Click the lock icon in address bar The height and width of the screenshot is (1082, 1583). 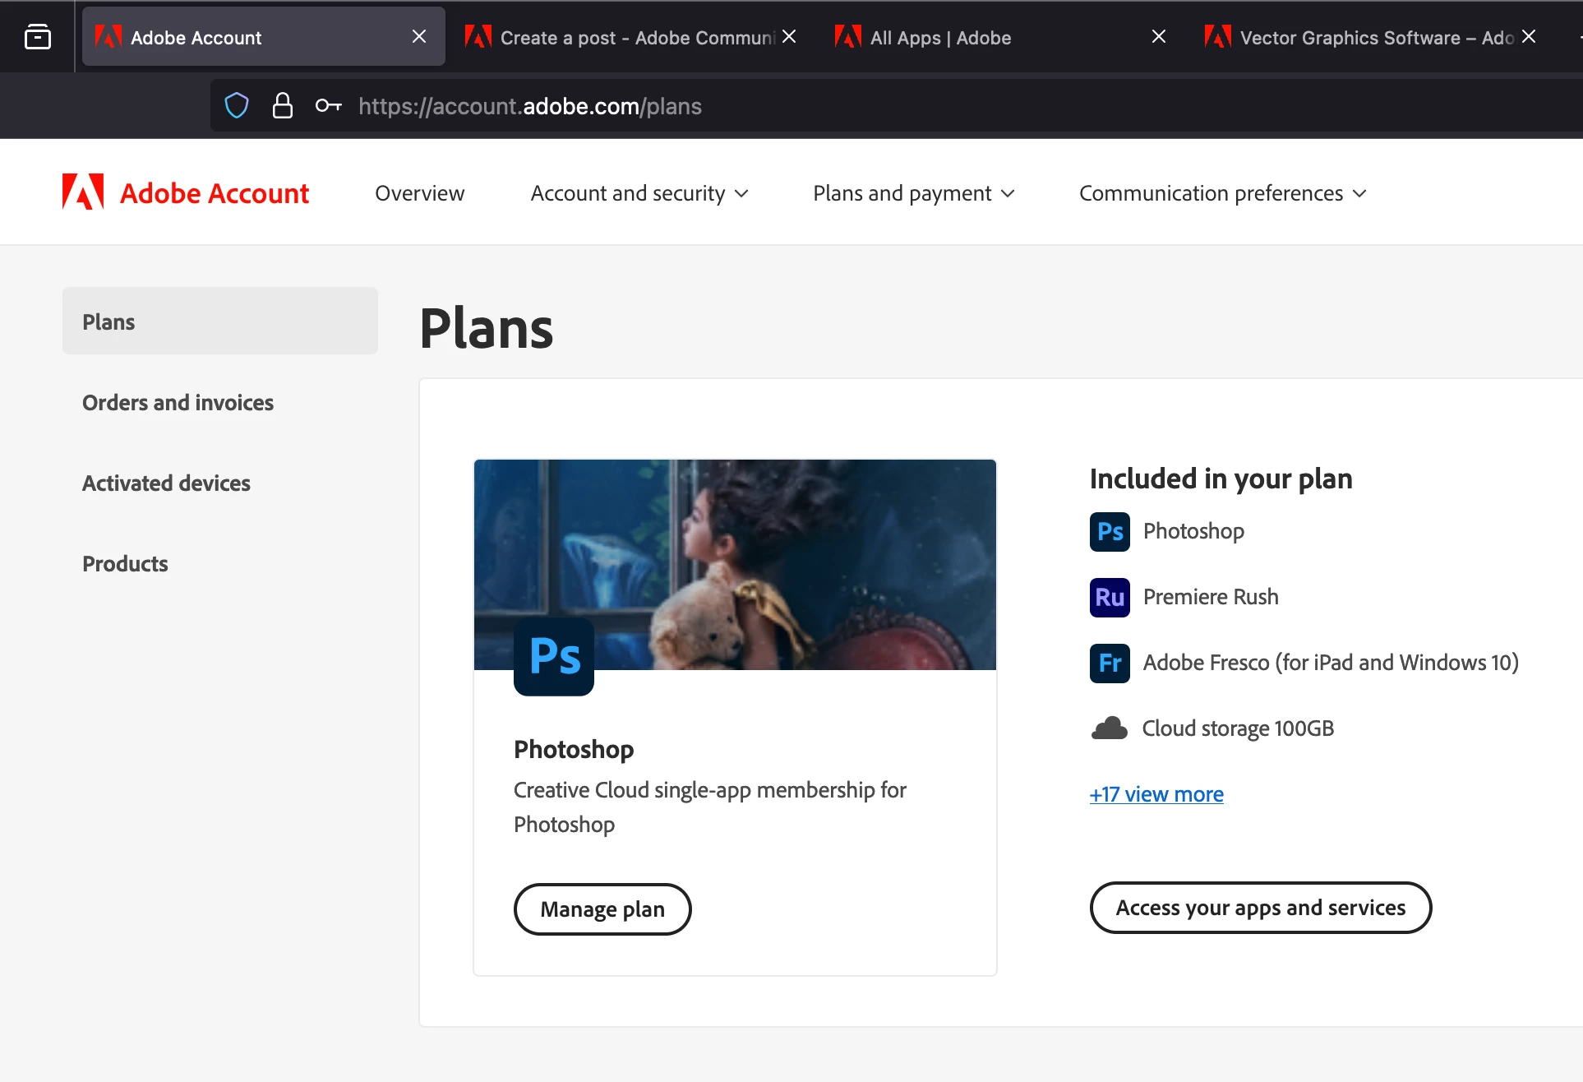[282, 106]
